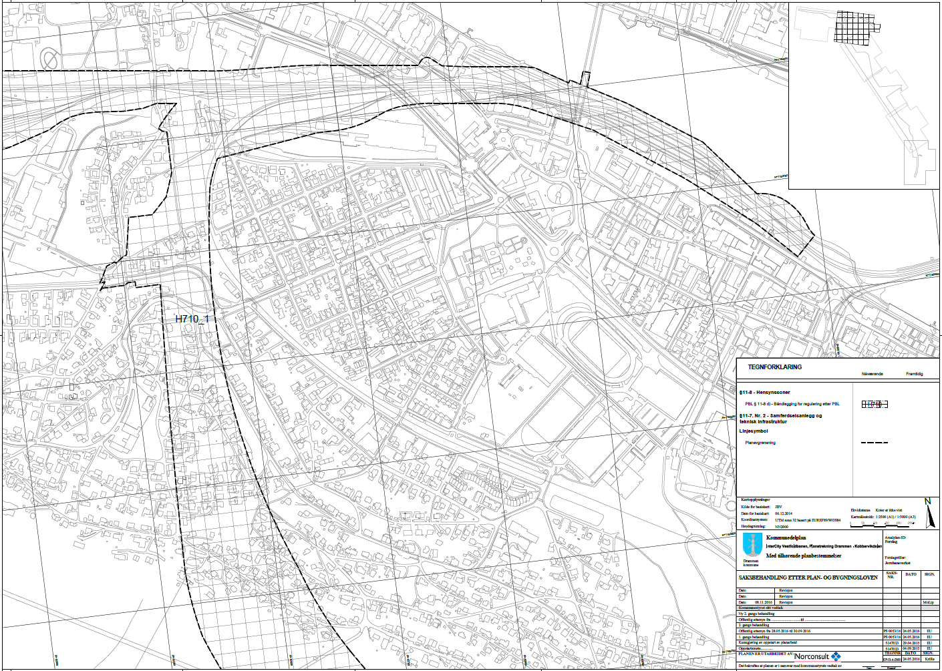Click the 'Oppstartsmøte' row
Image resolution: width=942 pixels, height=671 pixels.
point(838,649)
